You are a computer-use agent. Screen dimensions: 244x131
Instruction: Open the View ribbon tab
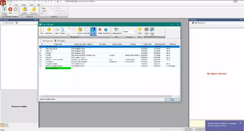coord(16,5)
